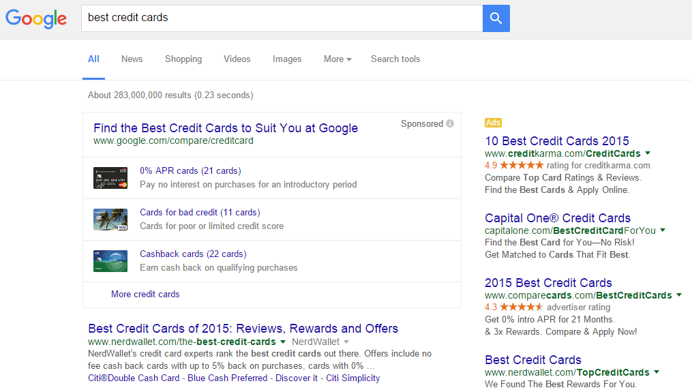Open Search tools options
The image size is (692, 390).
coord(395,59)
